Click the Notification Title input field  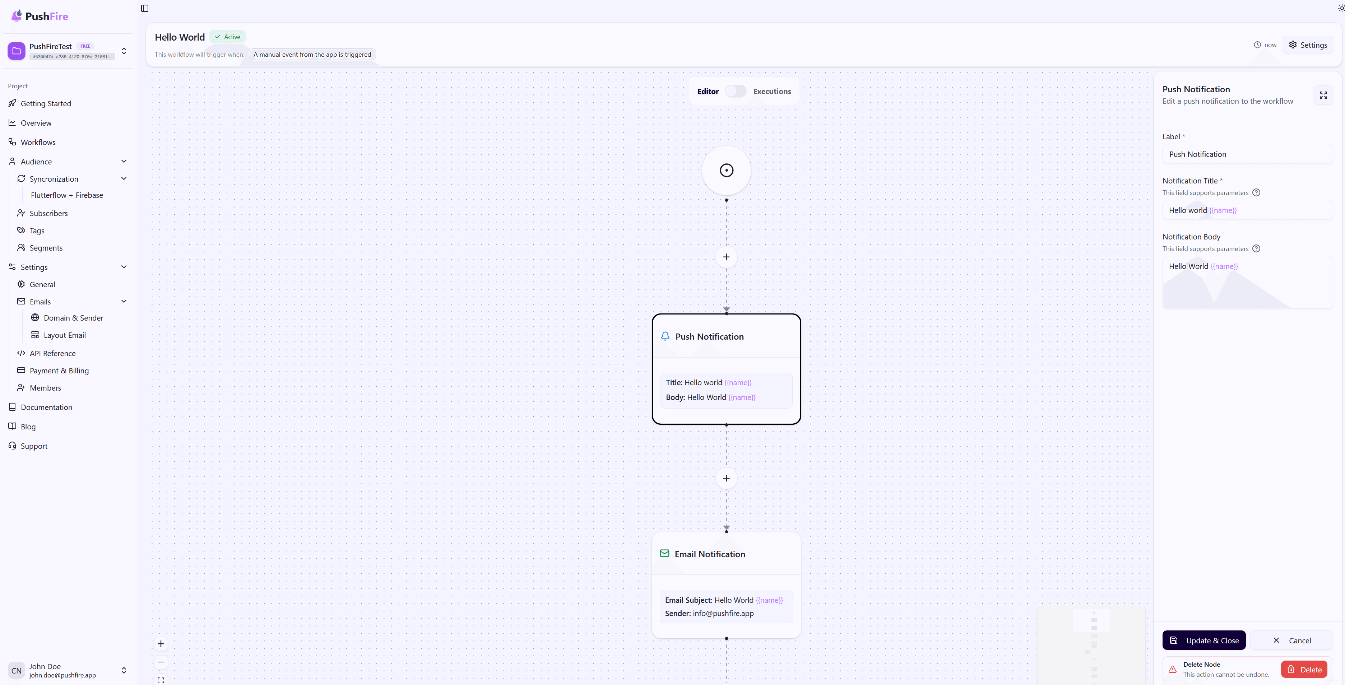point(1247,210)
